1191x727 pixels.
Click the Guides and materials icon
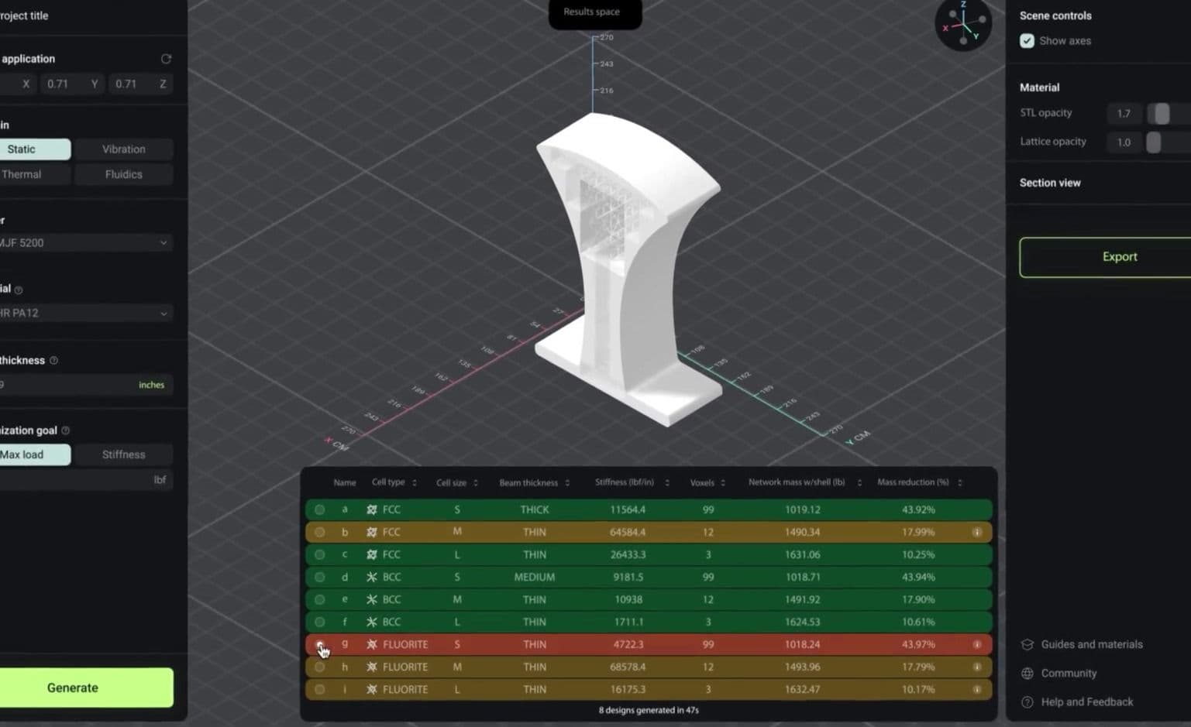pos(1027,644)
